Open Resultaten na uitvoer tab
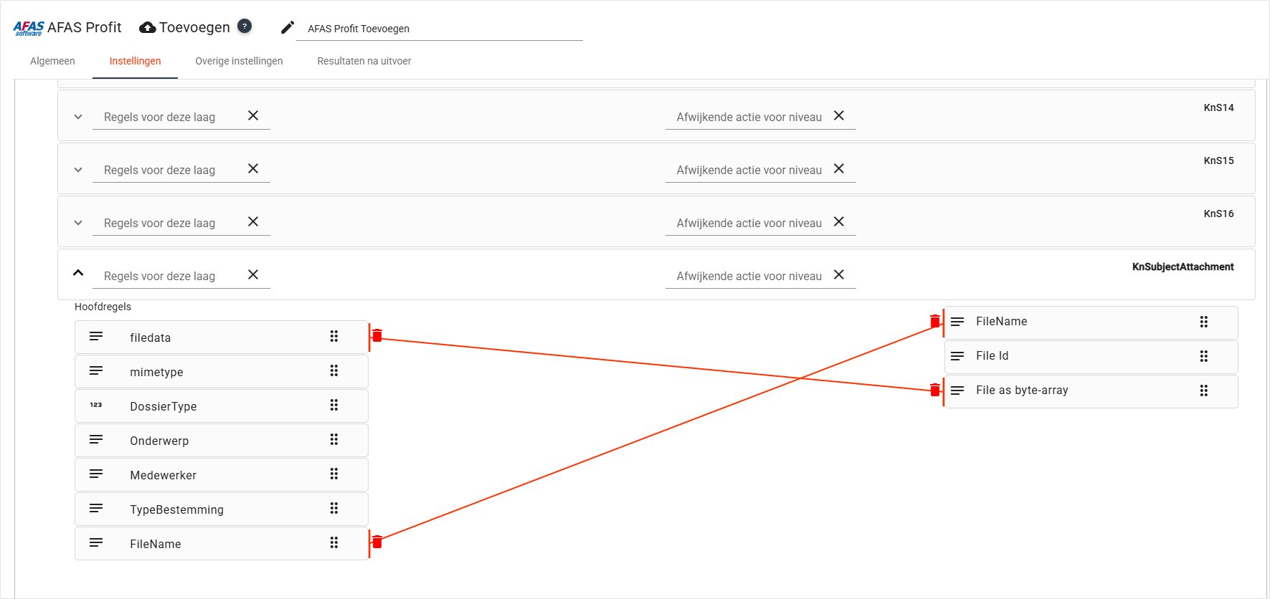1270x599 pixels. click(364, 61)
